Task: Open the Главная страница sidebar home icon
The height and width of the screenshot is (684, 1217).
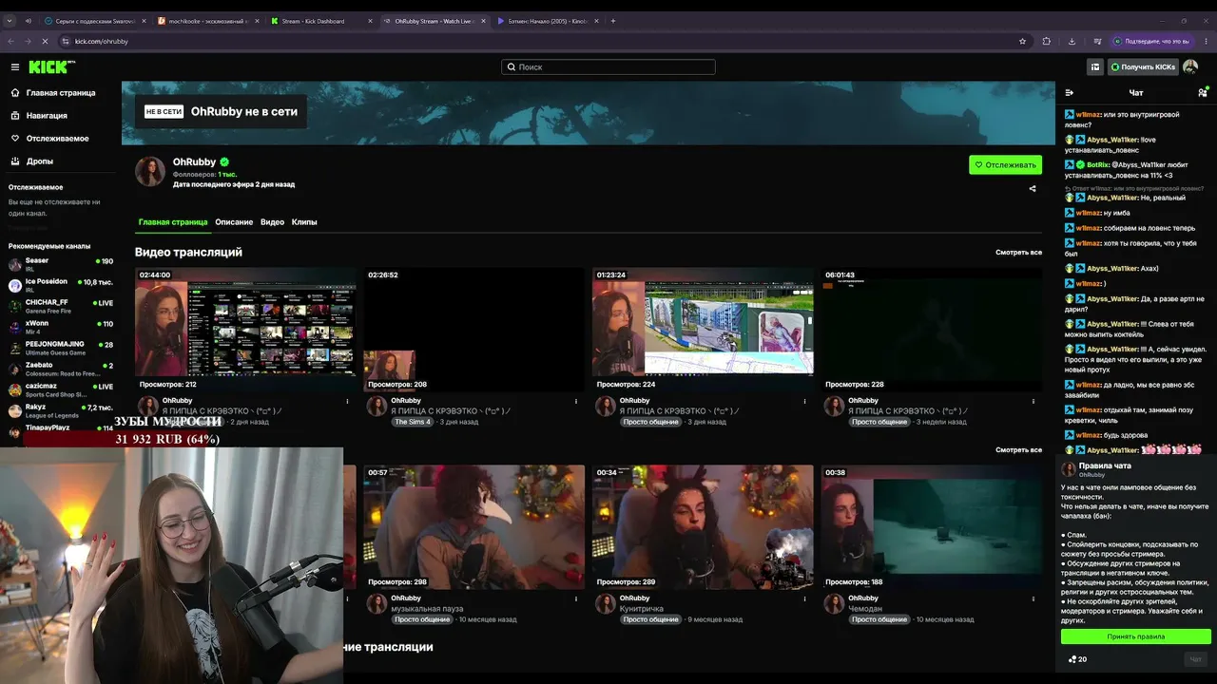Action: point(15,93)
